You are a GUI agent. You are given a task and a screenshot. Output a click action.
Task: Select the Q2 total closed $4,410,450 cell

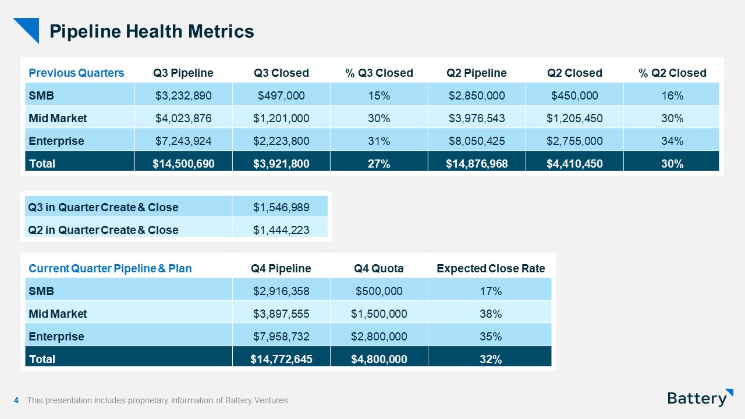pos(574,164)
